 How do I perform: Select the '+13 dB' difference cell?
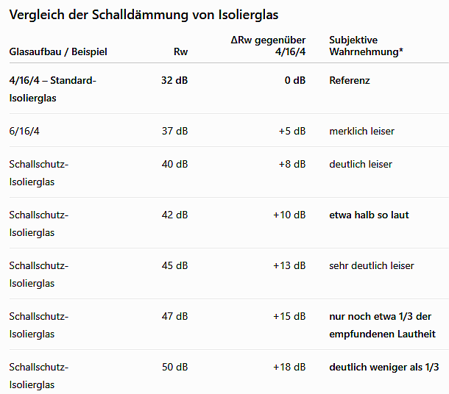pos(289,265)
